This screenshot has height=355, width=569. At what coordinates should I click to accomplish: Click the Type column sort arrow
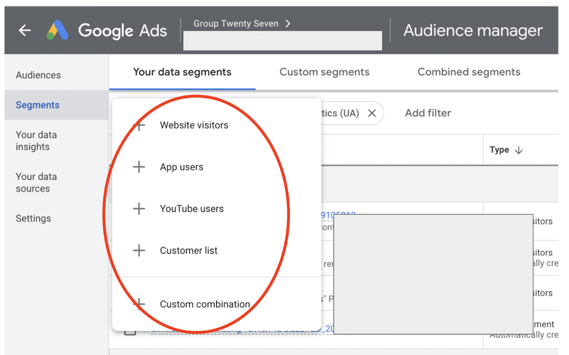pos(520,150)
